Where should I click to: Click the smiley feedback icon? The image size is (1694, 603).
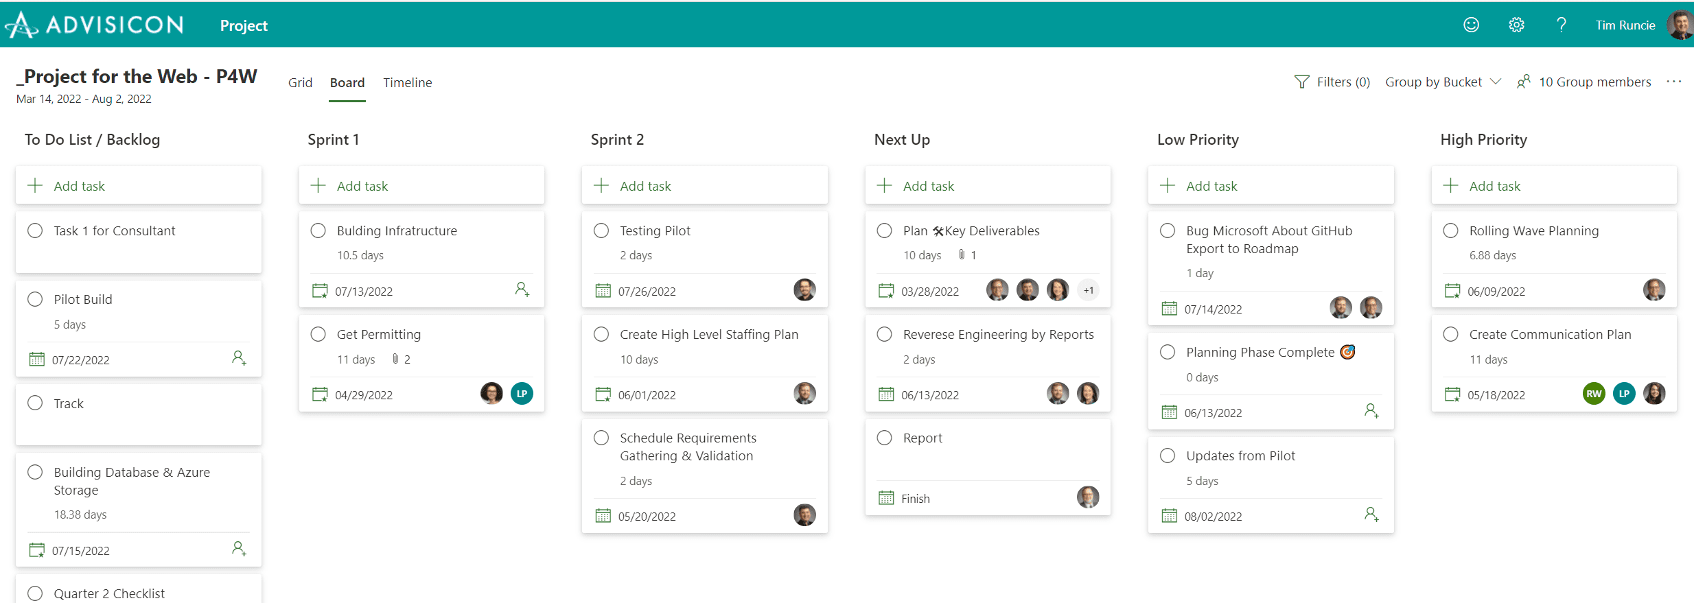1471,25
